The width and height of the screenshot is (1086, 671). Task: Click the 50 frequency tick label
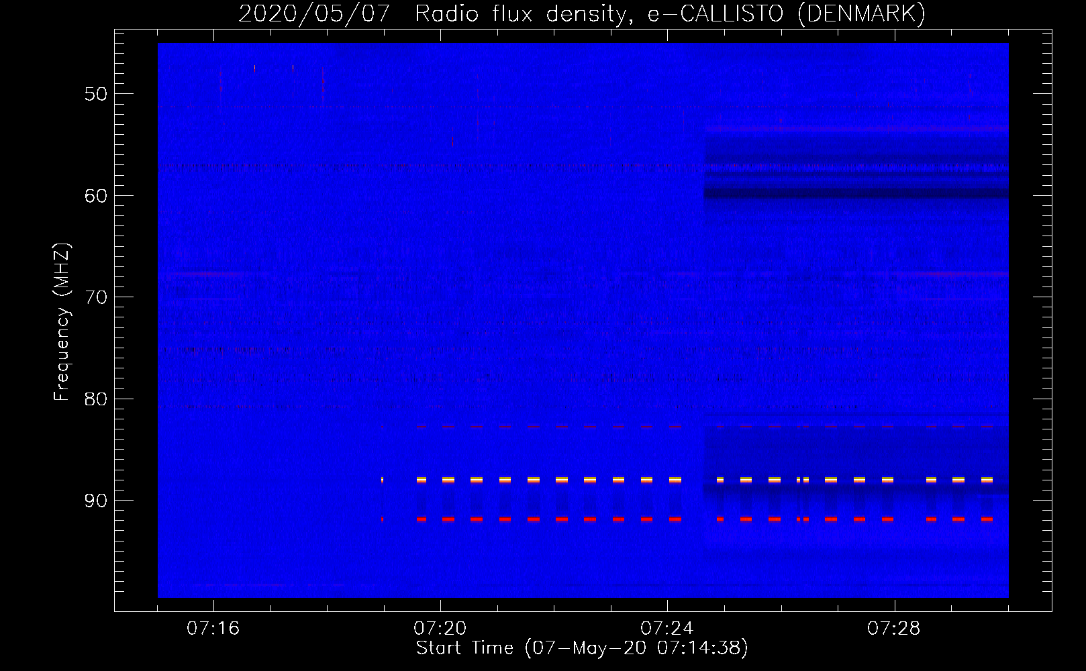coord(96,94)
